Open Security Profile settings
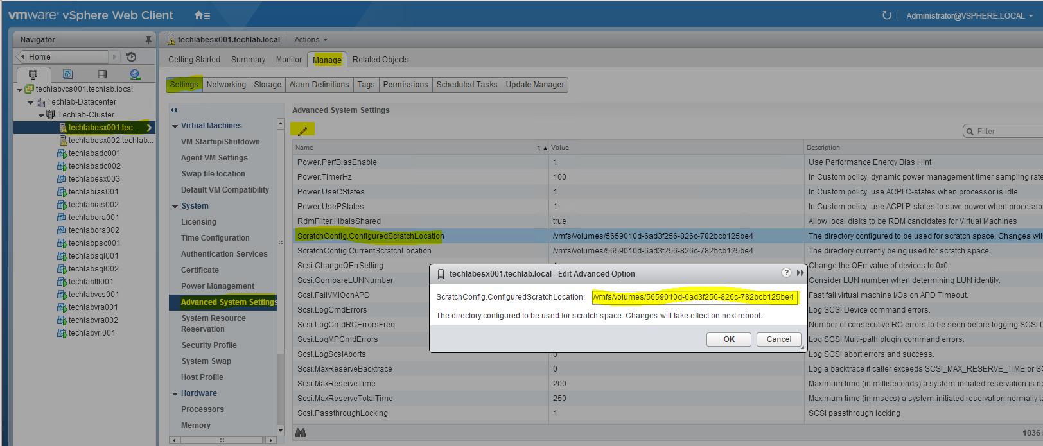Image resolution: width=1043 pixels, height=446 pixels. pos(209,345)
